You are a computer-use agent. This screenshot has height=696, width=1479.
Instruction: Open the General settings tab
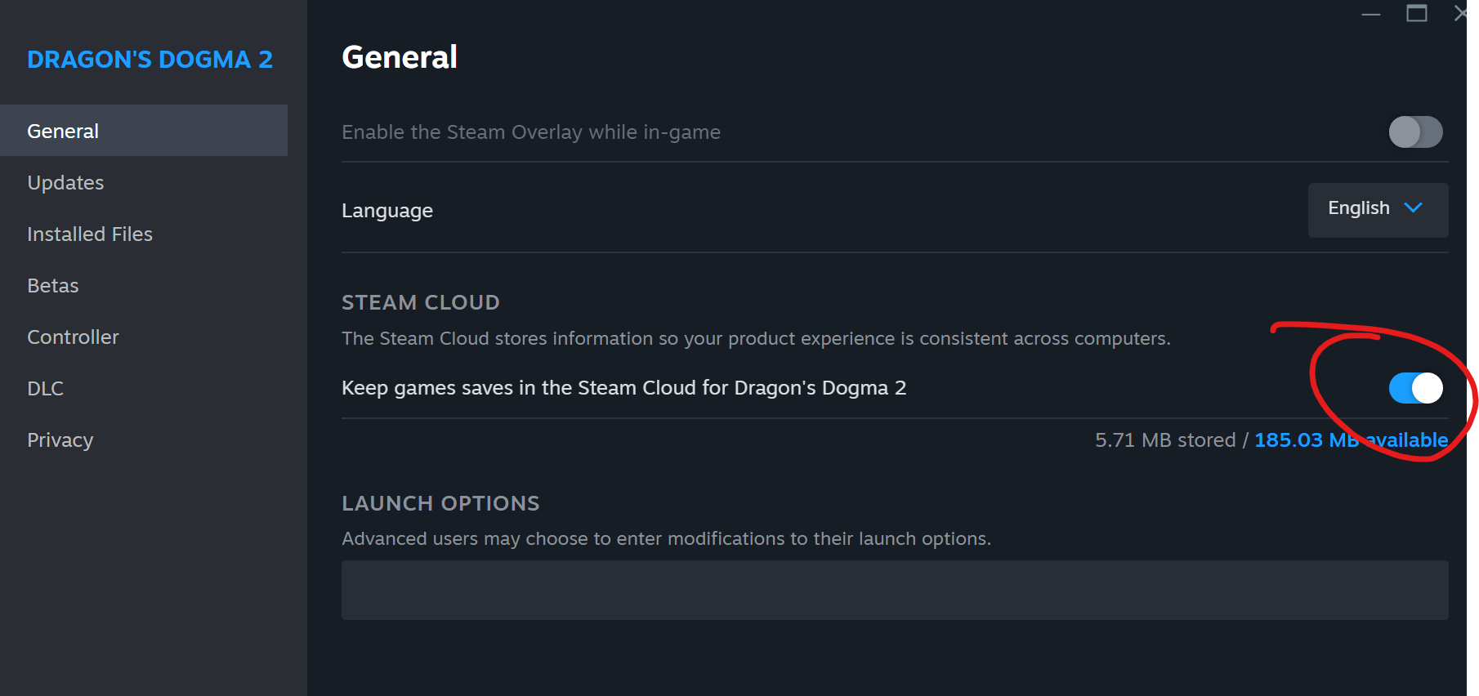coord(63,131)
